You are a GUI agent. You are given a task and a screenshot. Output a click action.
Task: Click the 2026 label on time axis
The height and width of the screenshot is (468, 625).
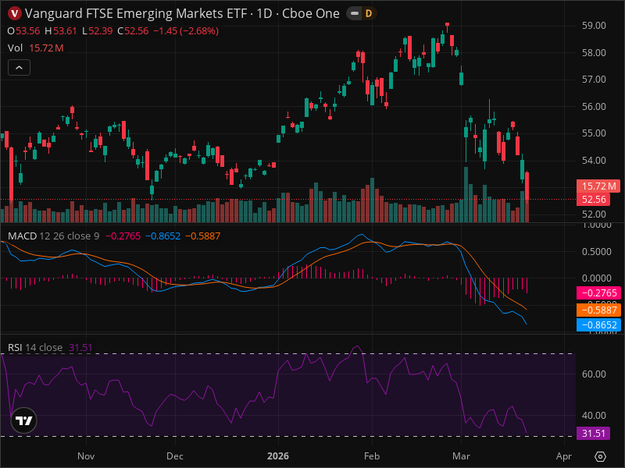278,456
